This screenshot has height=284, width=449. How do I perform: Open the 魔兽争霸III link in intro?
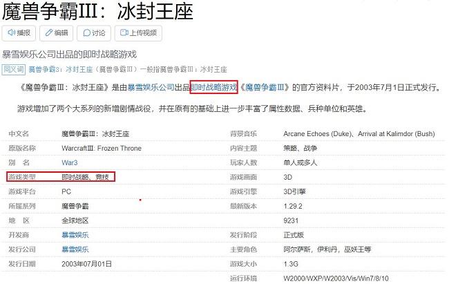(265, 87)
